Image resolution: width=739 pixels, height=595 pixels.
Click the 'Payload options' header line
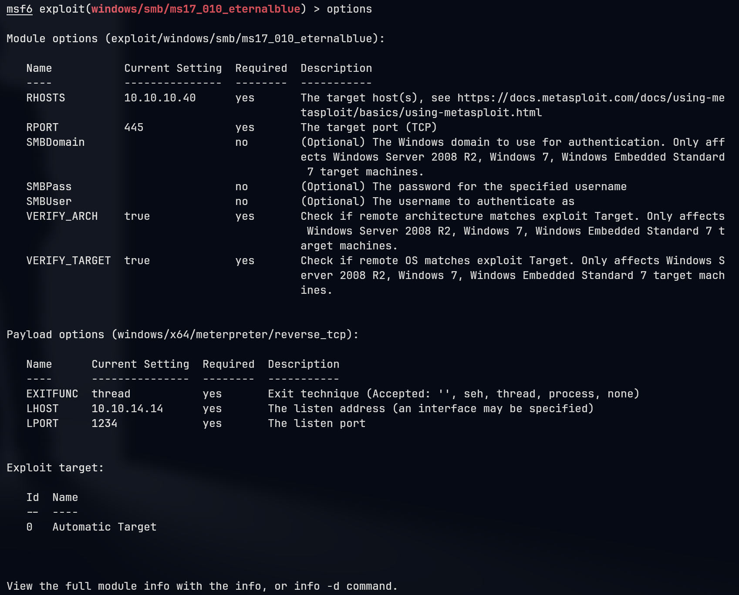182,335
